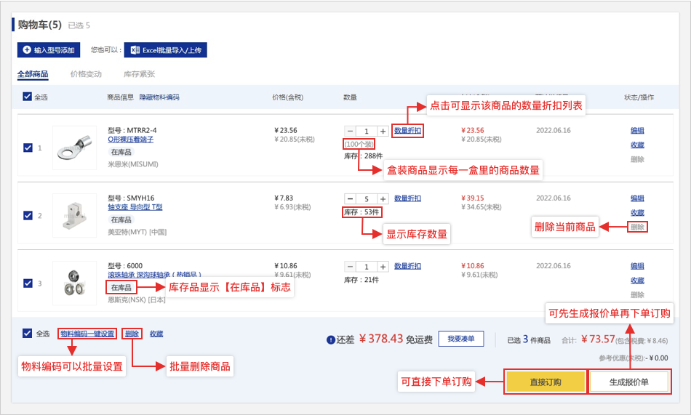Viewport: 691px width, 415px height.
Task: Open the O形裸压着端子 product thumbnail
Action: (x=75, y=148)
